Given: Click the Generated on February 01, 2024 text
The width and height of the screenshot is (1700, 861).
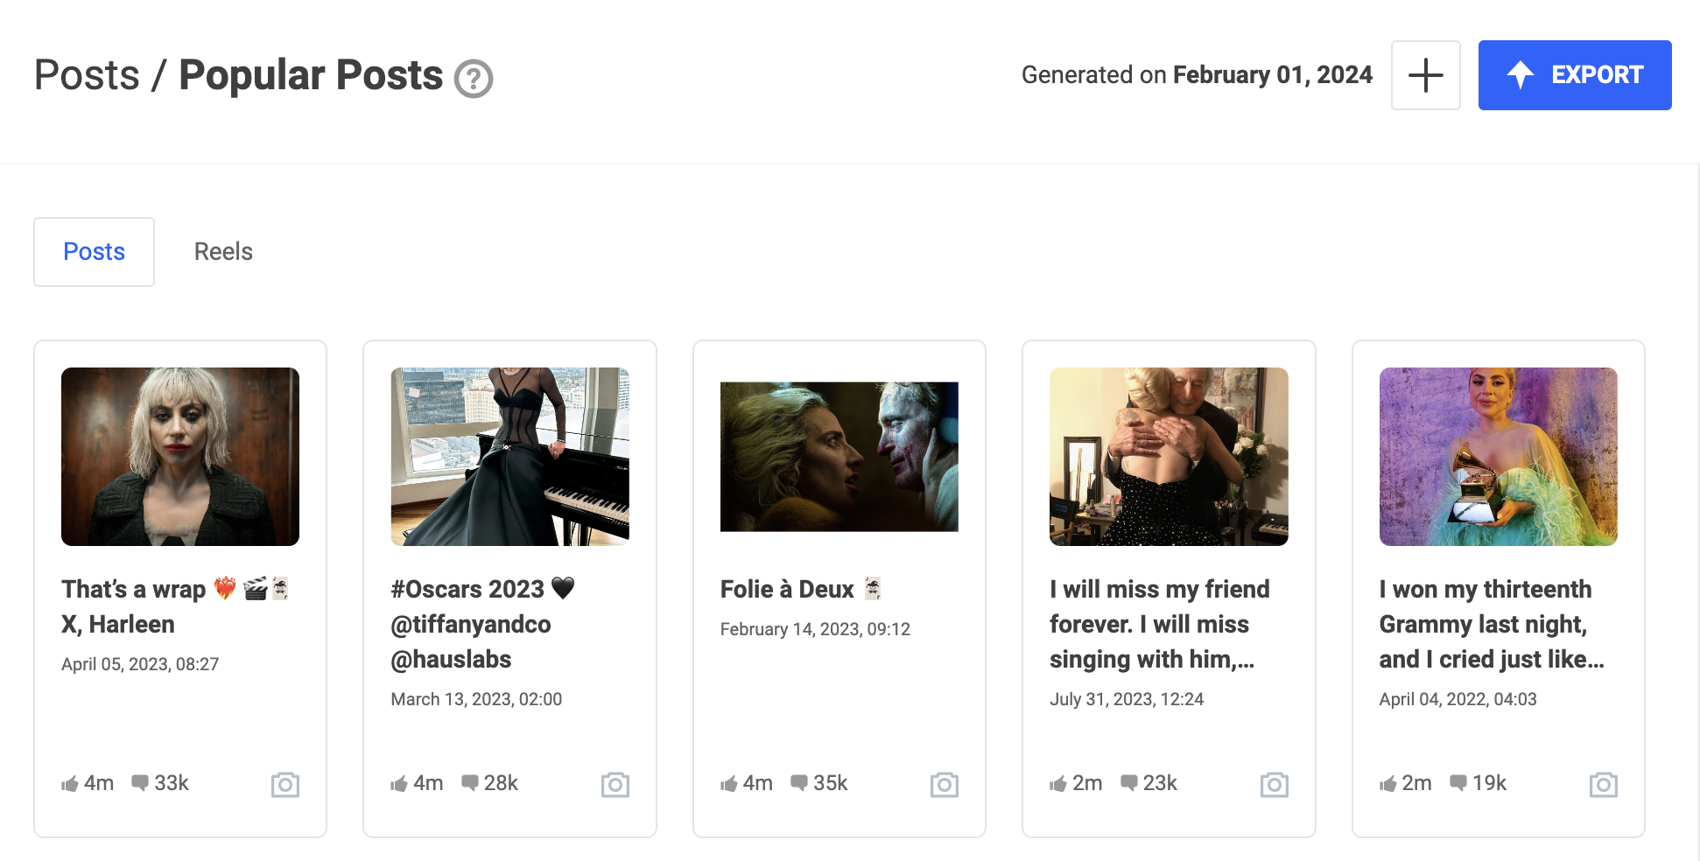Looking at the screenshot, I should (x=1197, y=75).
